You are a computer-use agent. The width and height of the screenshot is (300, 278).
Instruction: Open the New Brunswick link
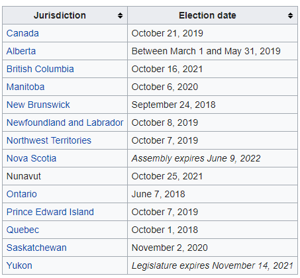click(38, 105)
